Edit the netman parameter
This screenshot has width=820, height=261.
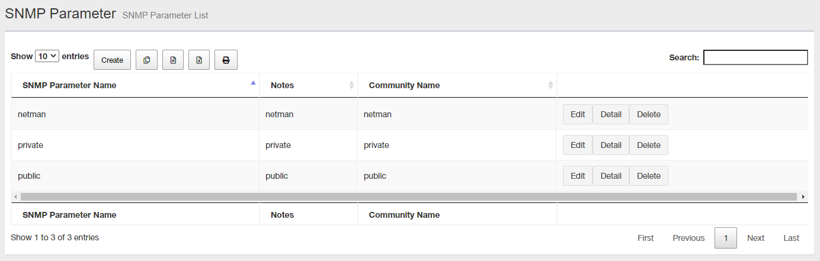pos(578,114)
